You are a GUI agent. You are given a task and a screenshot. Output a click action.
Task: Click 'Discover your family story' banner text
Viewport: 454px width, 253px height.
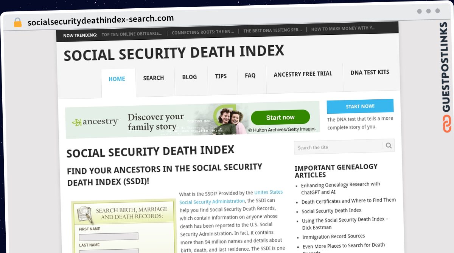coord(155,122)
